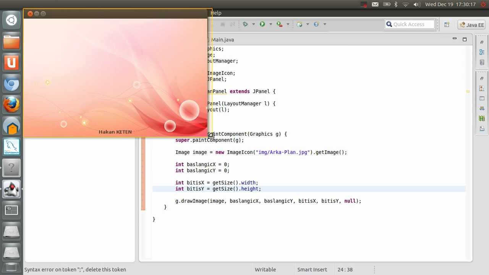Open the clock showing Wed Dec 19 17:30:17
The height and width of the screenshot is (275, 489).
(450, 5)
